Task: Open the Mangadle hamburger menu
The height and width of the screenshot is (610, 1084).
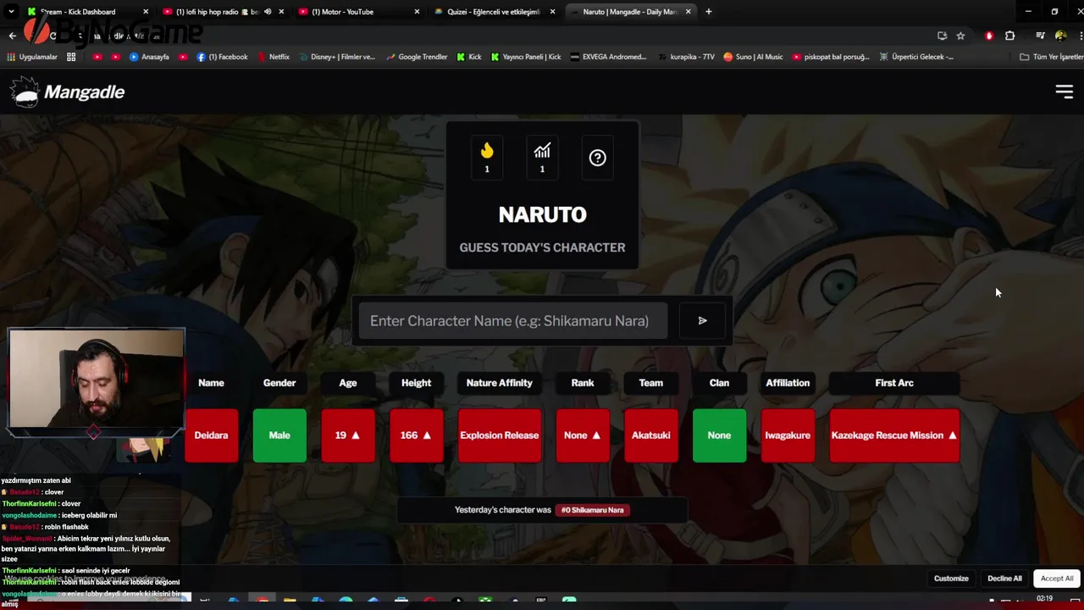Action: [x=1064, y=91]
